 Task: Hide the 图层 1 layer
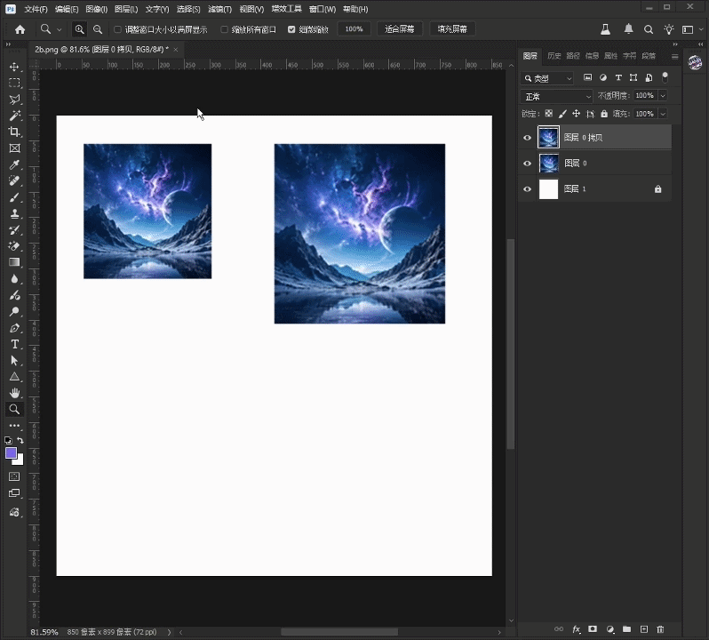click(x=527, y=189)
